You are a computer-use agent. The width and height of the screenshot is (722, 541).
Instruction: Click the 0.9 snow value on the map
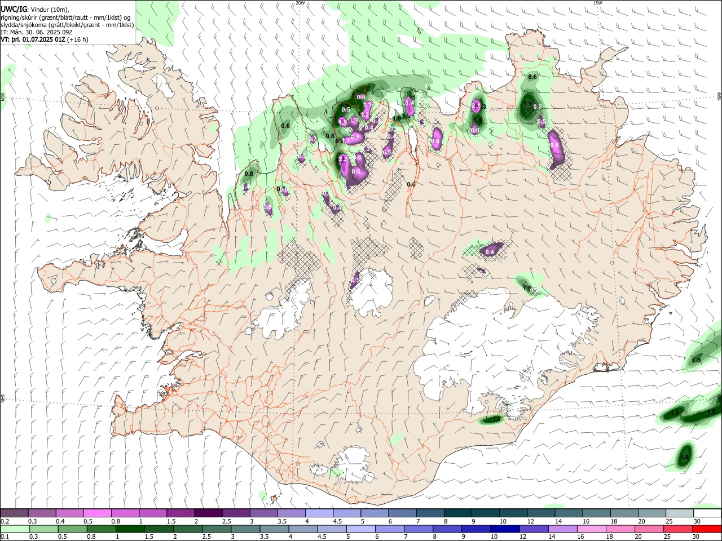click(x=435, y=141)
